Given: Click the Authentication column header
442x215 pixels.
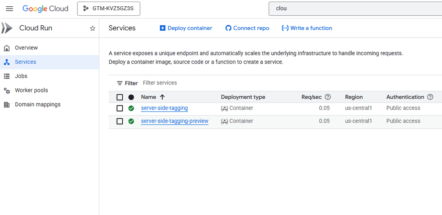Looking at the screenshot, I should point(405,97).
